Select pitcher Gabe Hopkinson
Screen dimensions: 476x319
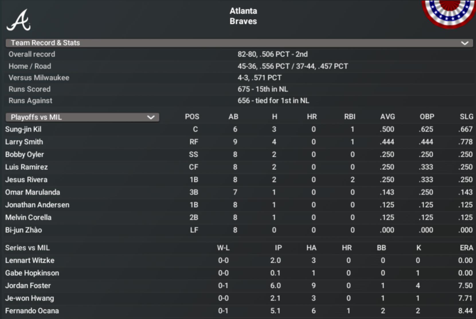pos(32,273)
